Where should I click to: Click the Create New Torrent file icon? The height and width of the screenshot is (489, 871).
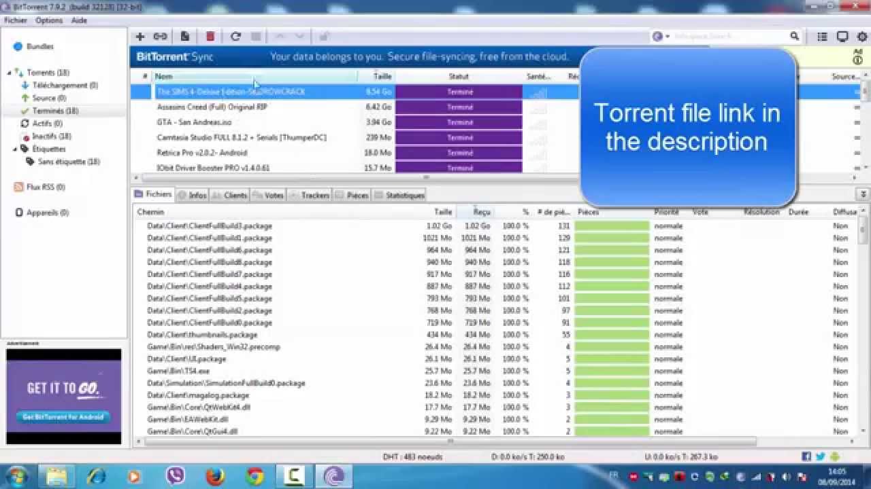pos(185,37)
